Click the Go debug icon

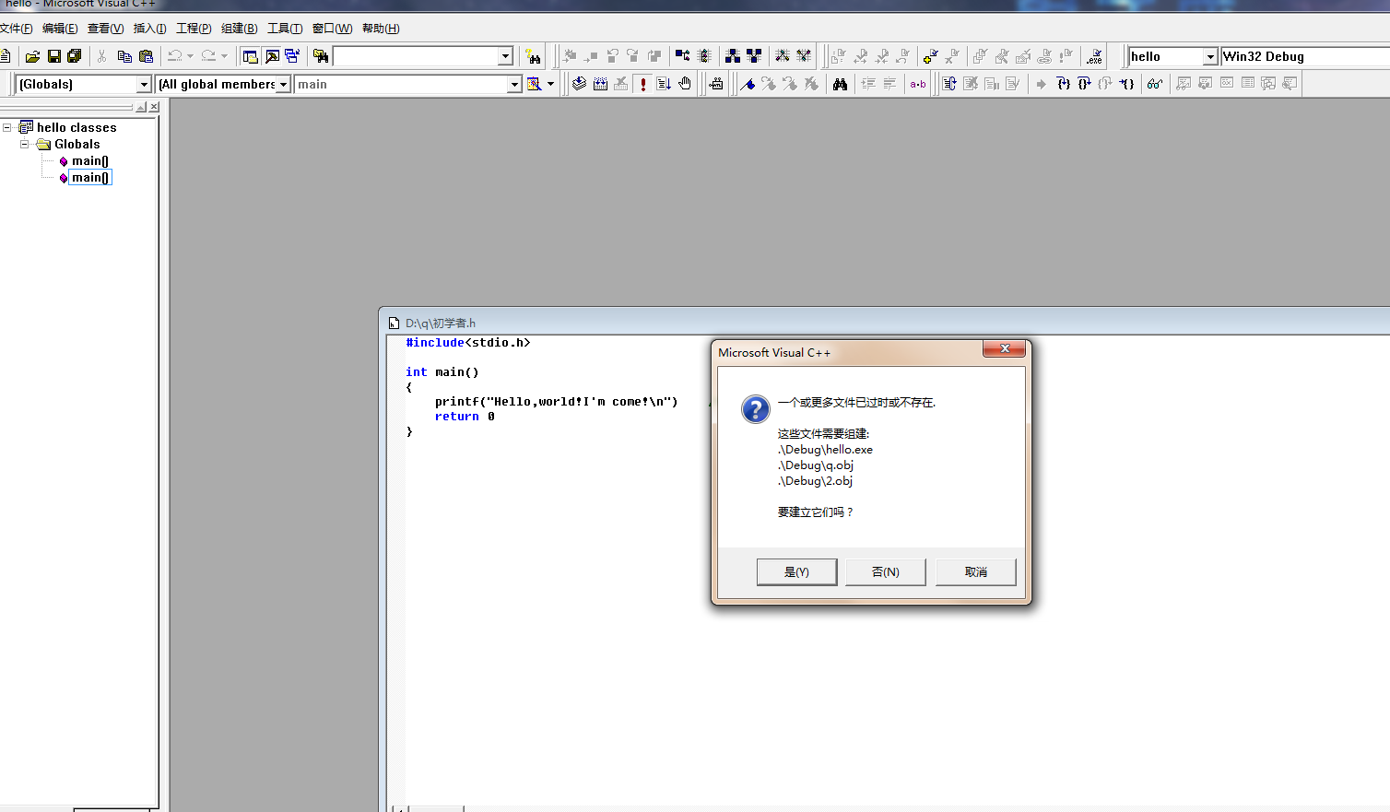pyautogui.click(x=664, y=84)
